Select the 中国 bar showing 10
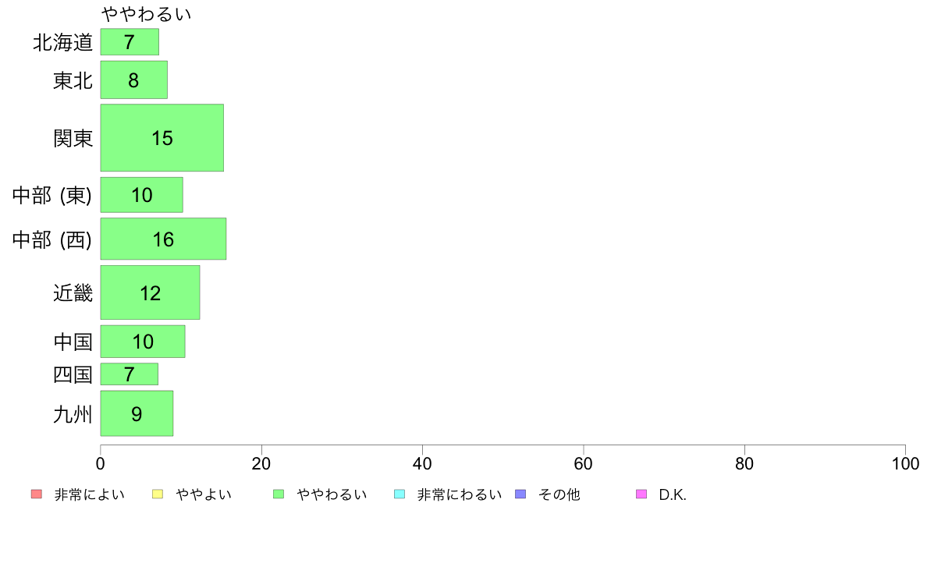The height and width of the screenshot is (574, 927). [143, 341]
